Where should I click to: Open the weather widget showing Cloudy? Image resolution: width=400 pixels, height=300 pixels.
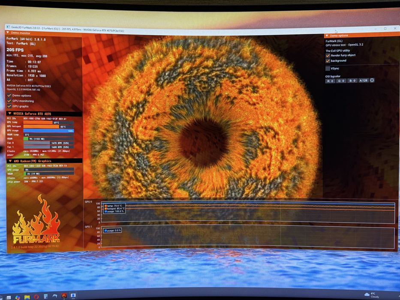[x=372, y=295]
